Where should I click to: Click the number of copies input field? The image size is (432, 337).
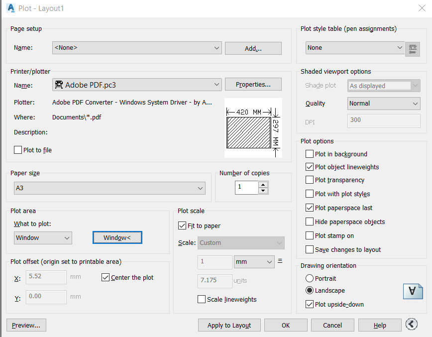pos(247,187)
